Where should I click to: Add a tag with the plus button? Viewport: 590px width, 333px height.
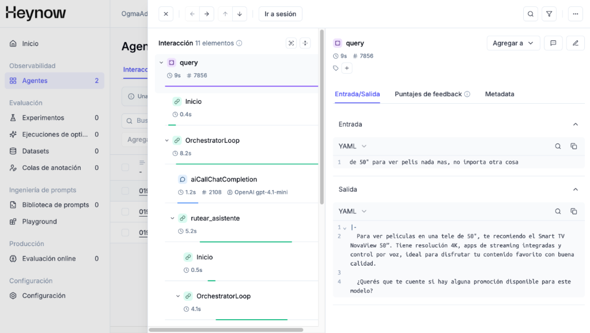coord(347,68)
